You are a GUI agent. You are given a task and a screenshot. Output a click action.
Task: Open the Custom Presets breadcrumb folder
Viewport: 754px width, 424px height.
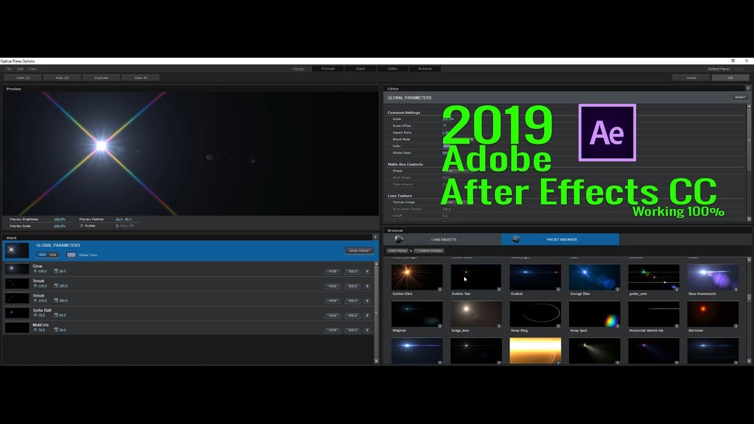tap(430, 251)
